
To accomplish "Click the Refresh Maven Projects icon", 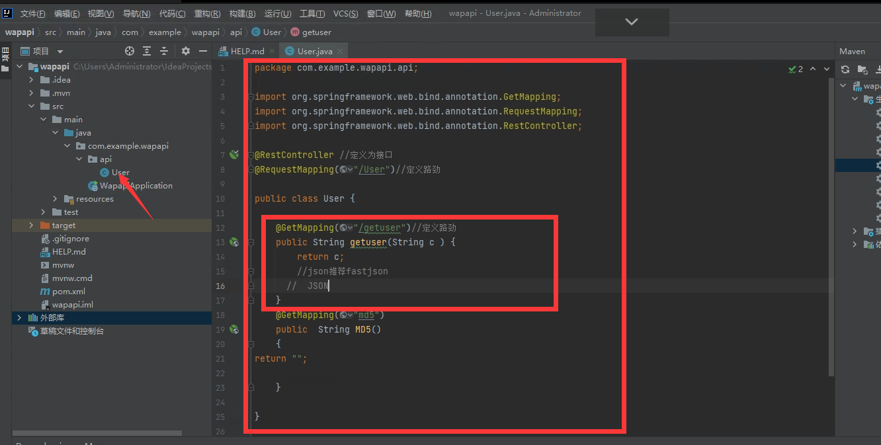I will (x=845, y=69).
